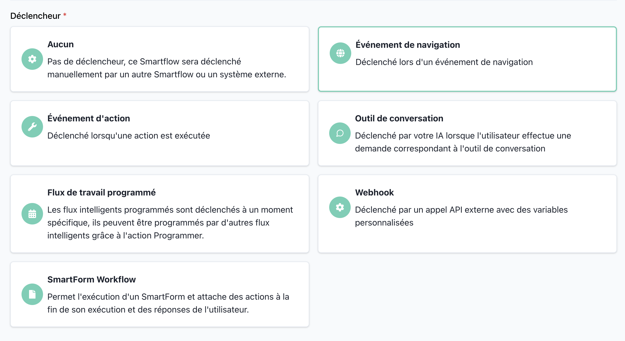
Task: Click the gear icon beside Aucun
Action: click(32, 59)
